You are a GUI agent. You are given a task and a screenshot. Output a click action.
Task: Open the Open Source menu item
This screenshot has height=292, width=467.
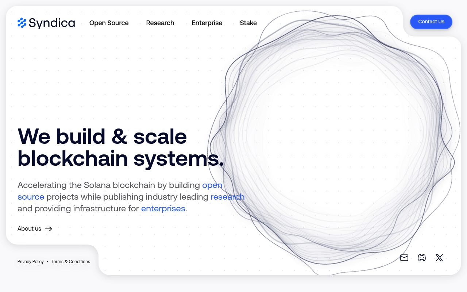coord(109,23)
